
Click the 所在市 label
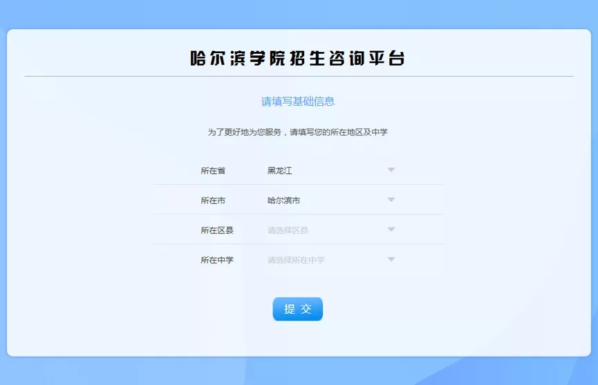tap(213, 200)
